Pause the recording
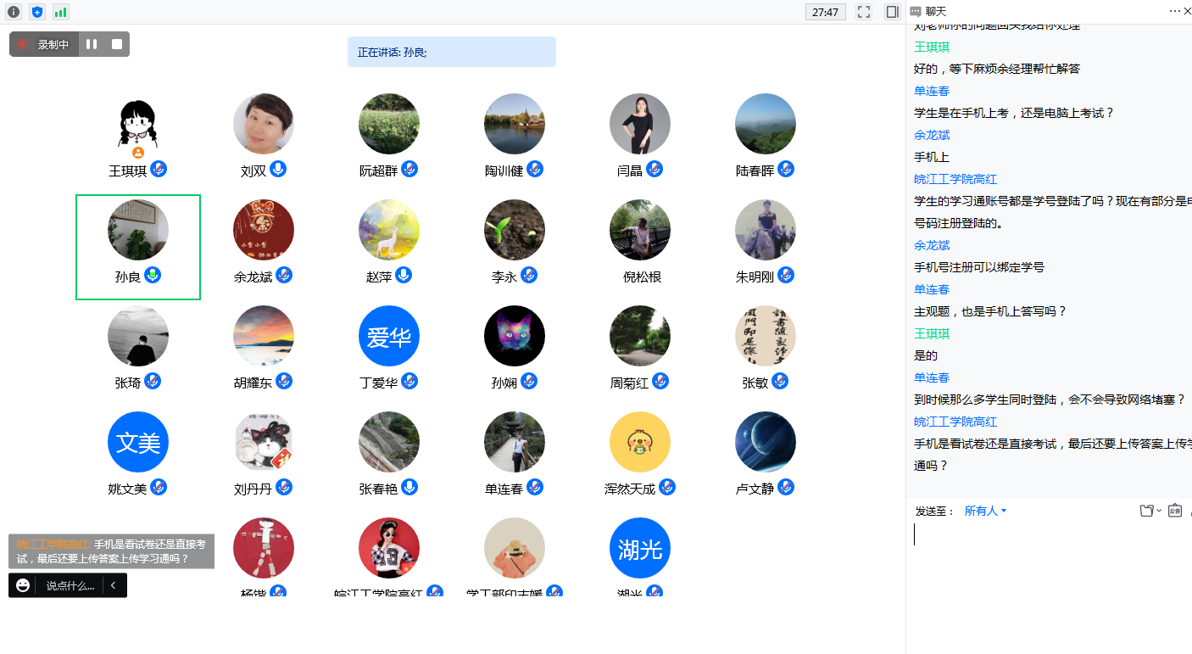This screenshot has height=654, width=1192. click(92, 44)
